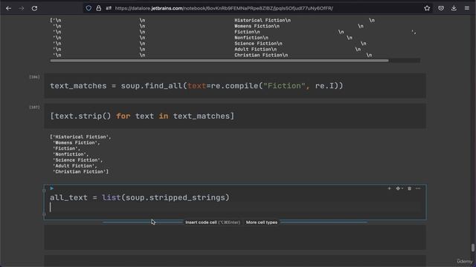
Task: Click 'Christian Fiction\n' in raw output
Action: coord(261,55)
